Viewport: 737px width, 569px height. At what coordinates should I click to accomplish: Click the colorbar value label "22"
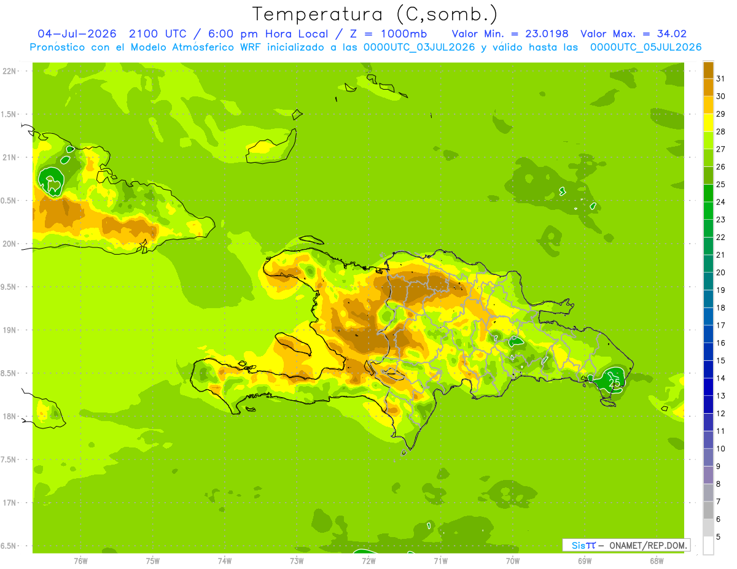click(721, 237)
